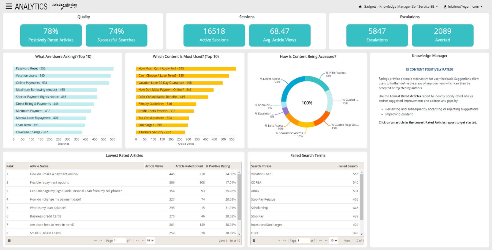Open the hdahou@egain.com account dropdown

pos(464,6)
